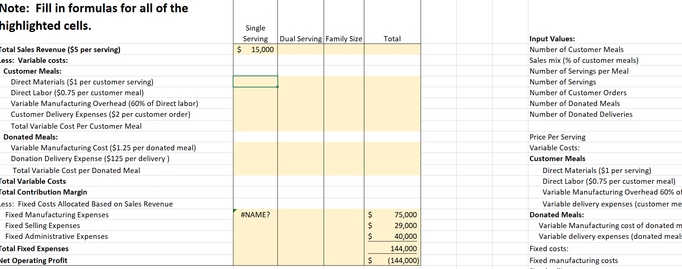Select the 75,000 total cell
This screenshot has width=682, height=269.
click(392, 215)
